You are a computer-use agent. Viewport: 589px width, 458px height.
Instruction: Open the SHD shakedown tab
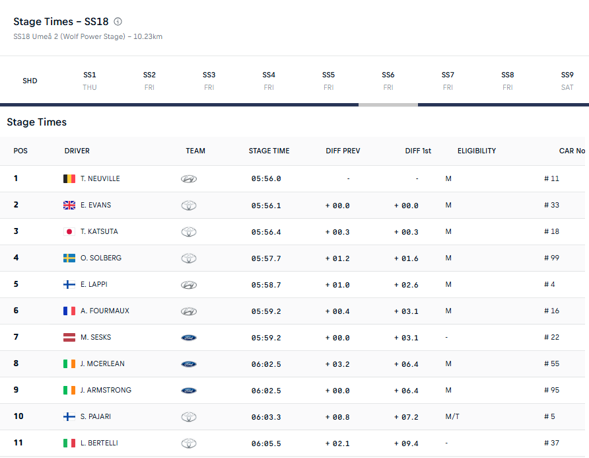click(30, 81)
